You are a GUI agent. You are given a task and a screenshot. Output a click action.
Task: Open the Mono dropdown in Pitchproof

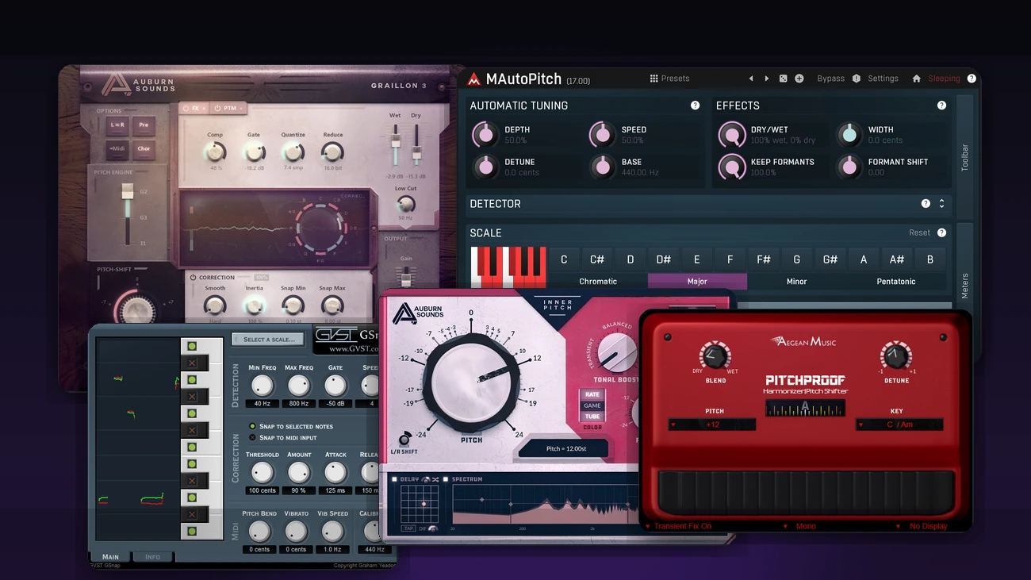point(800,526)
